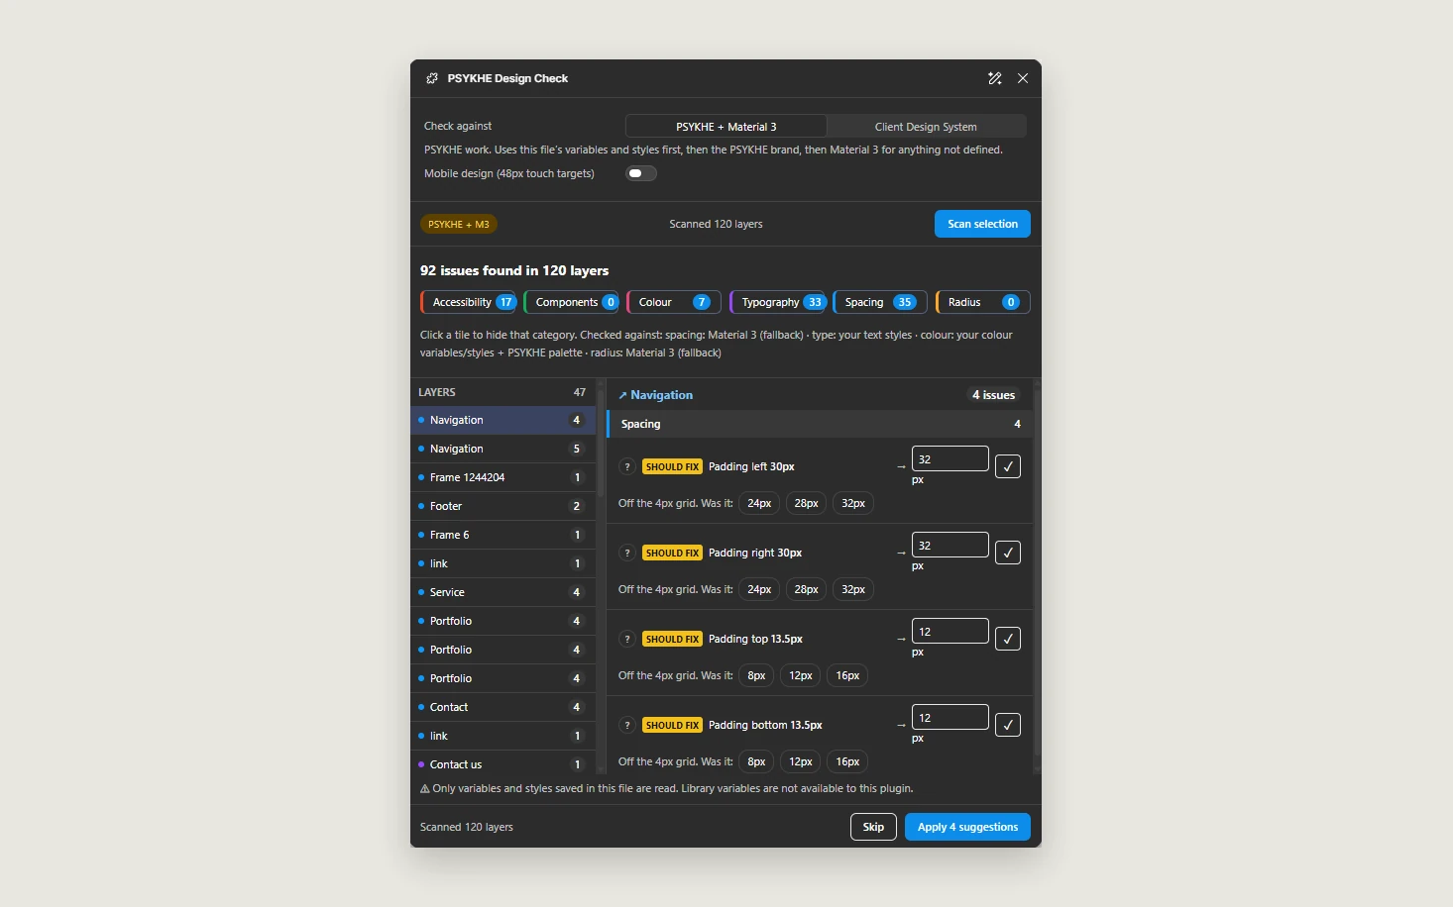Switch to Client Design System
Screen dimensions: 1453x907
(x=926, y=127)
